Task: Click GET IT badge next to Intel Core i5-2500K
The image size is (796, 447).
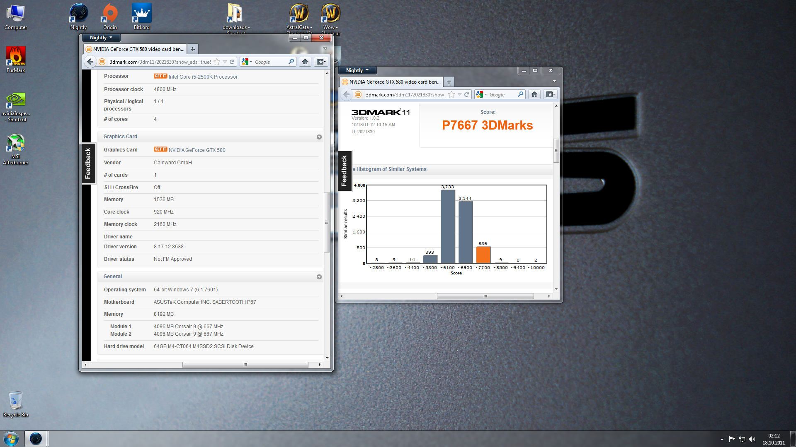Action: [160, 76]
